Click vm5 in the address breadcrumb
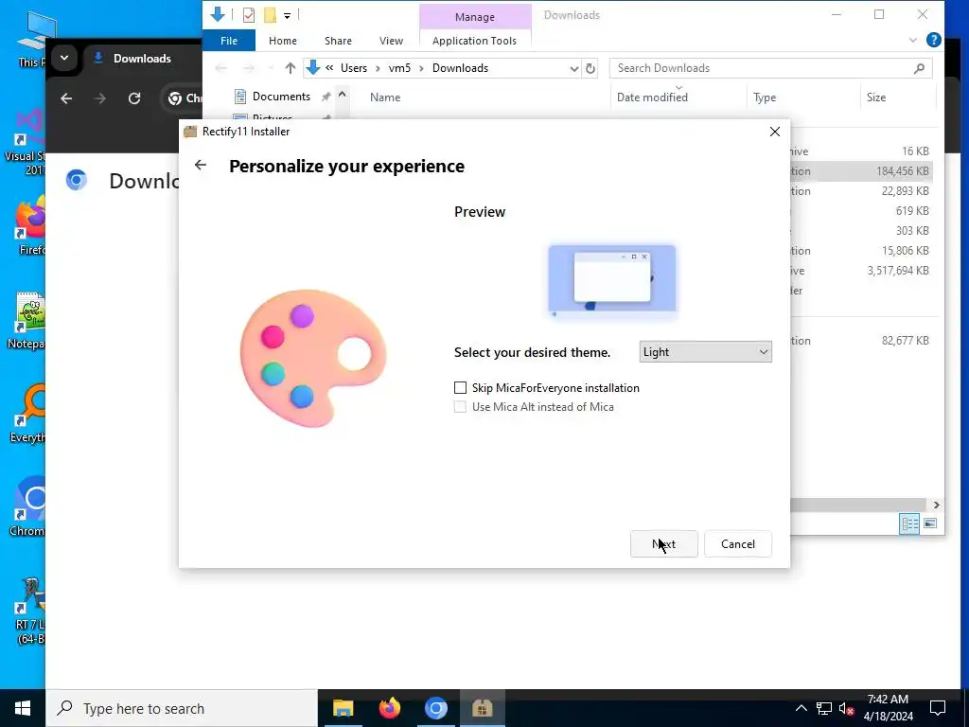This screenshot has width=969, height=727. pyautogui.click(x=399, y=68)
